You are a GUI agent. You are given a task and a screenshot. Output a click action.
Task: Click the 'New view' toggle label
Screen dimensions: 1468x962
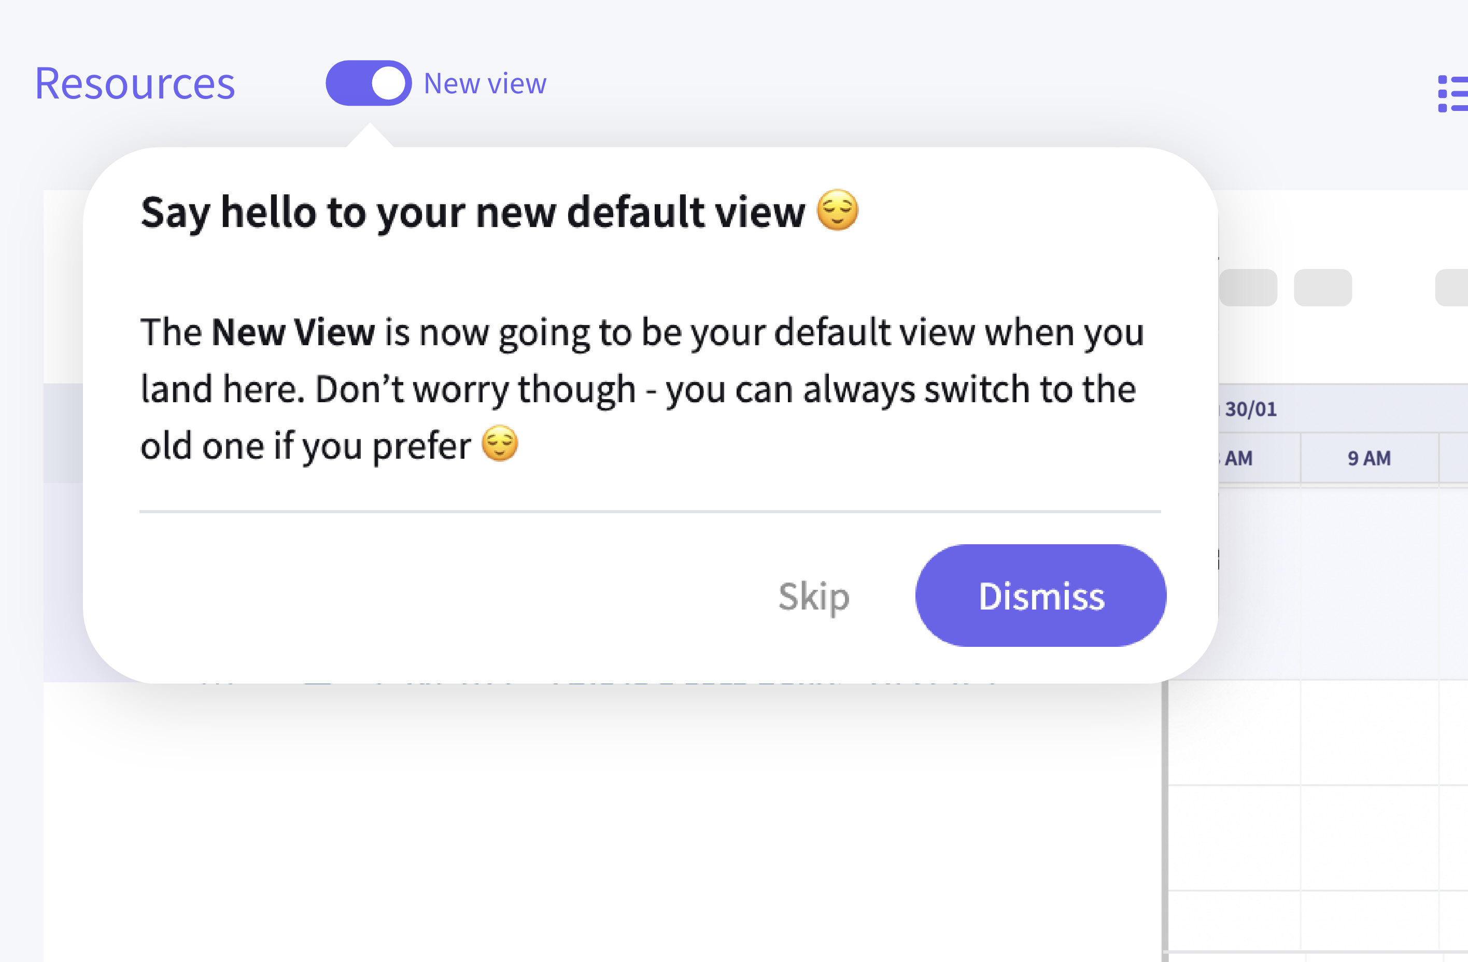[x=485, y=84]
